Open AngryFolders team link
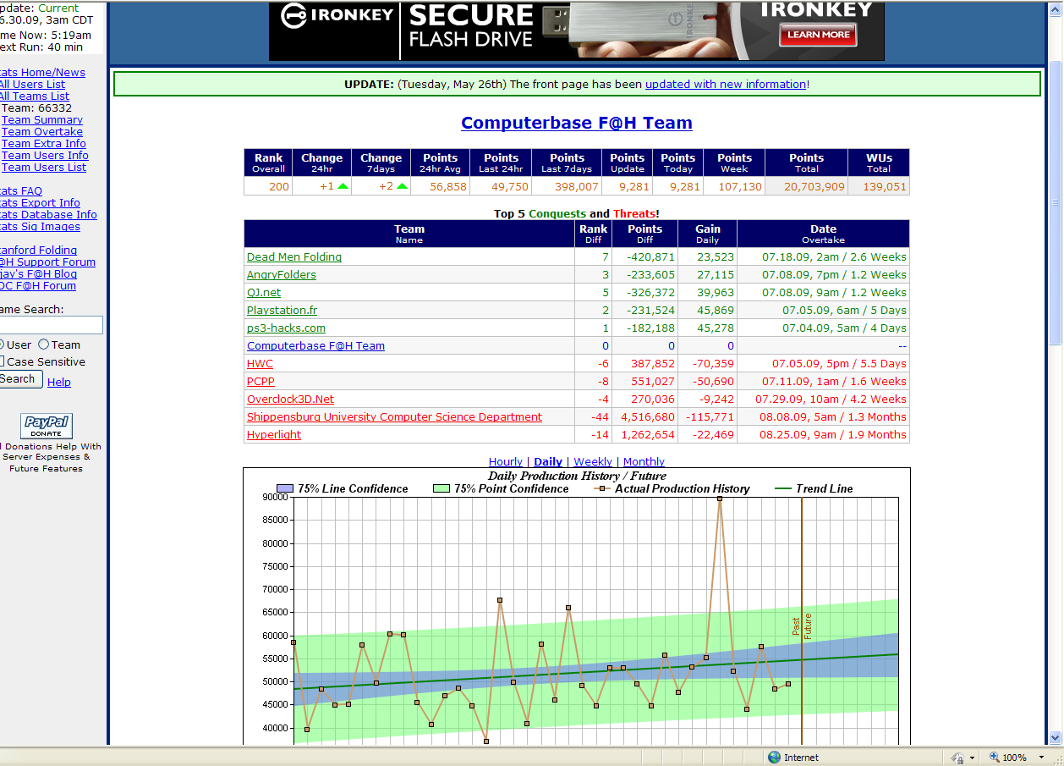The image size is (1064, 766). 282,274
